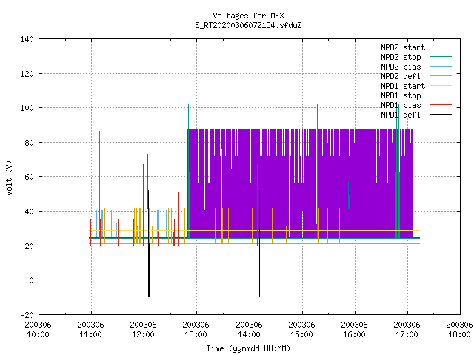Click the x-axis tick label 13:00
Screen dimensions: 474x355
tap(196, 335)
